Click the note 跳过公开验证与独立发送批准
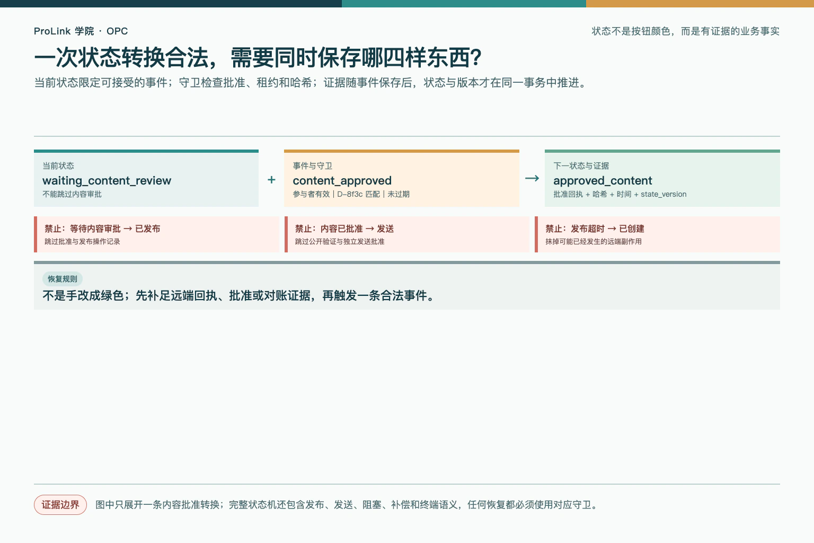 (x=340, y=241)
